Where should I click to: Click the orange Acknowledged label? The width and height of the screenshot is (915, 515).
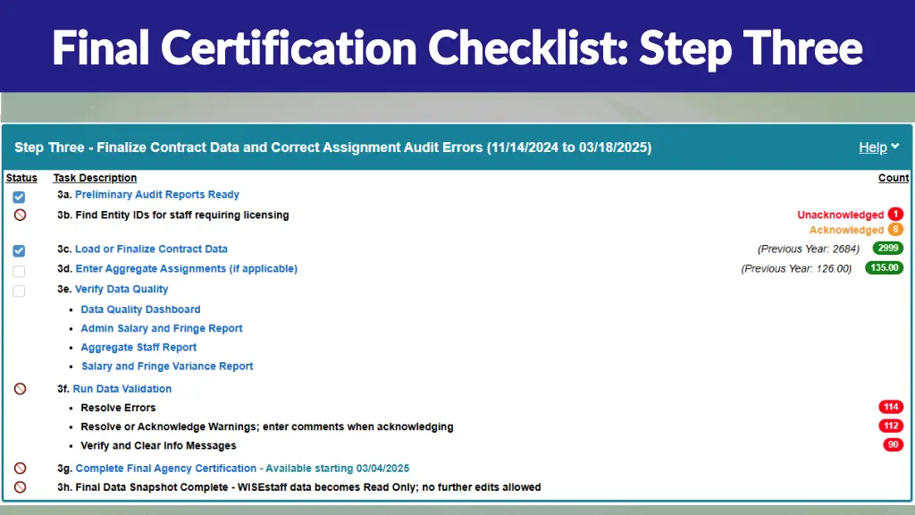pos(846,230)
